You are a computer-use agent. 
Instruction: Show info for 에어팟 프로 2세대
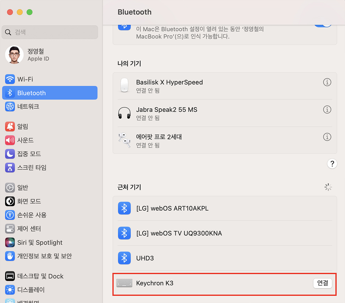327,137
